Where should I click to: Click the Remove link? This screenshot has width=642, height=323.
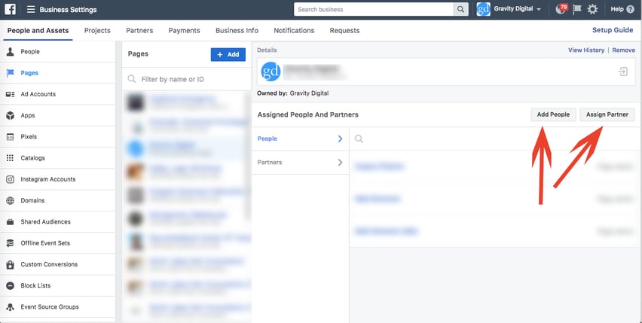point(624,50)
